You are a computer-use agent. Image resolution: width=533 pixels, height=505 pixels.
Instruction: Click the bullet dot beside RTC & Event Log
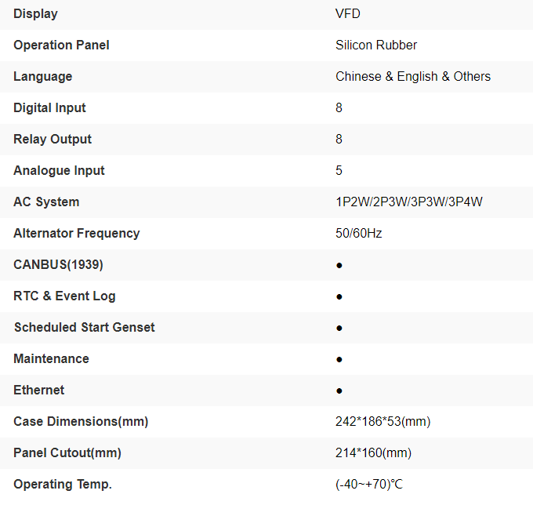pos(339,296)
